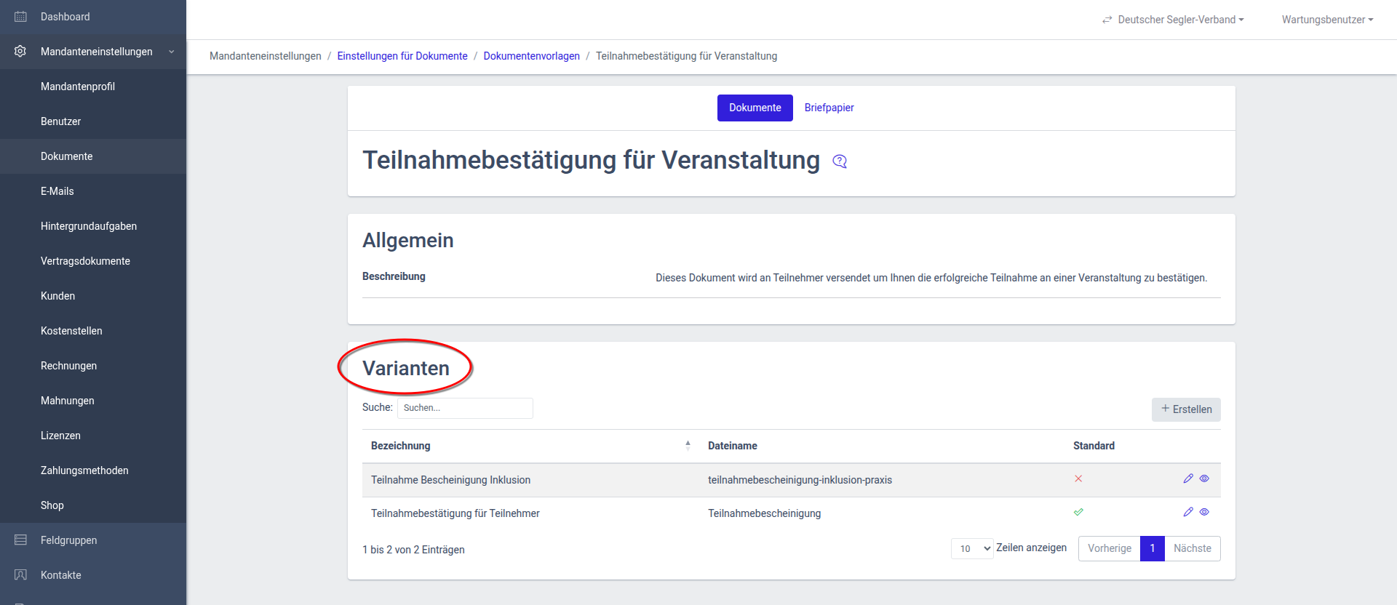
Task: Open the rows-per-page dropdown
Action: (972, 548)
